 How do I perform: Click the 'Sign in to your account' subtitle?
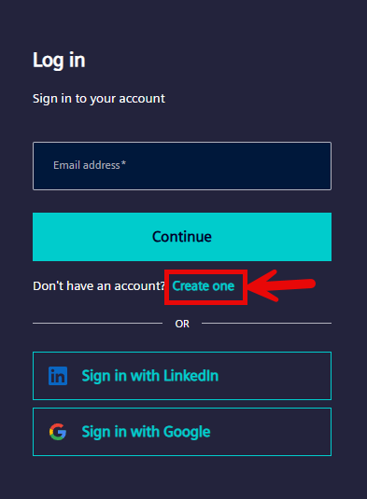point(99,99)
